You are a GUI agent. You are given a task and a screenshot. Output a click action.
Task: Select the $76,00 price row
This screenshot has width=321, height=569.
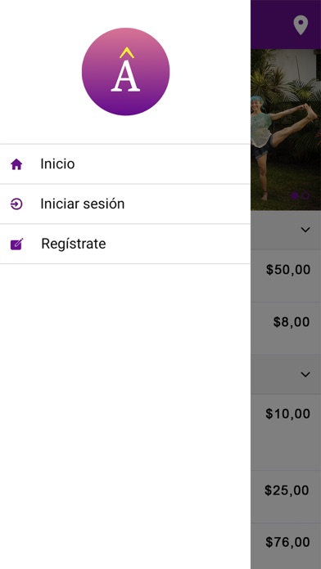[x=286, y=546]
